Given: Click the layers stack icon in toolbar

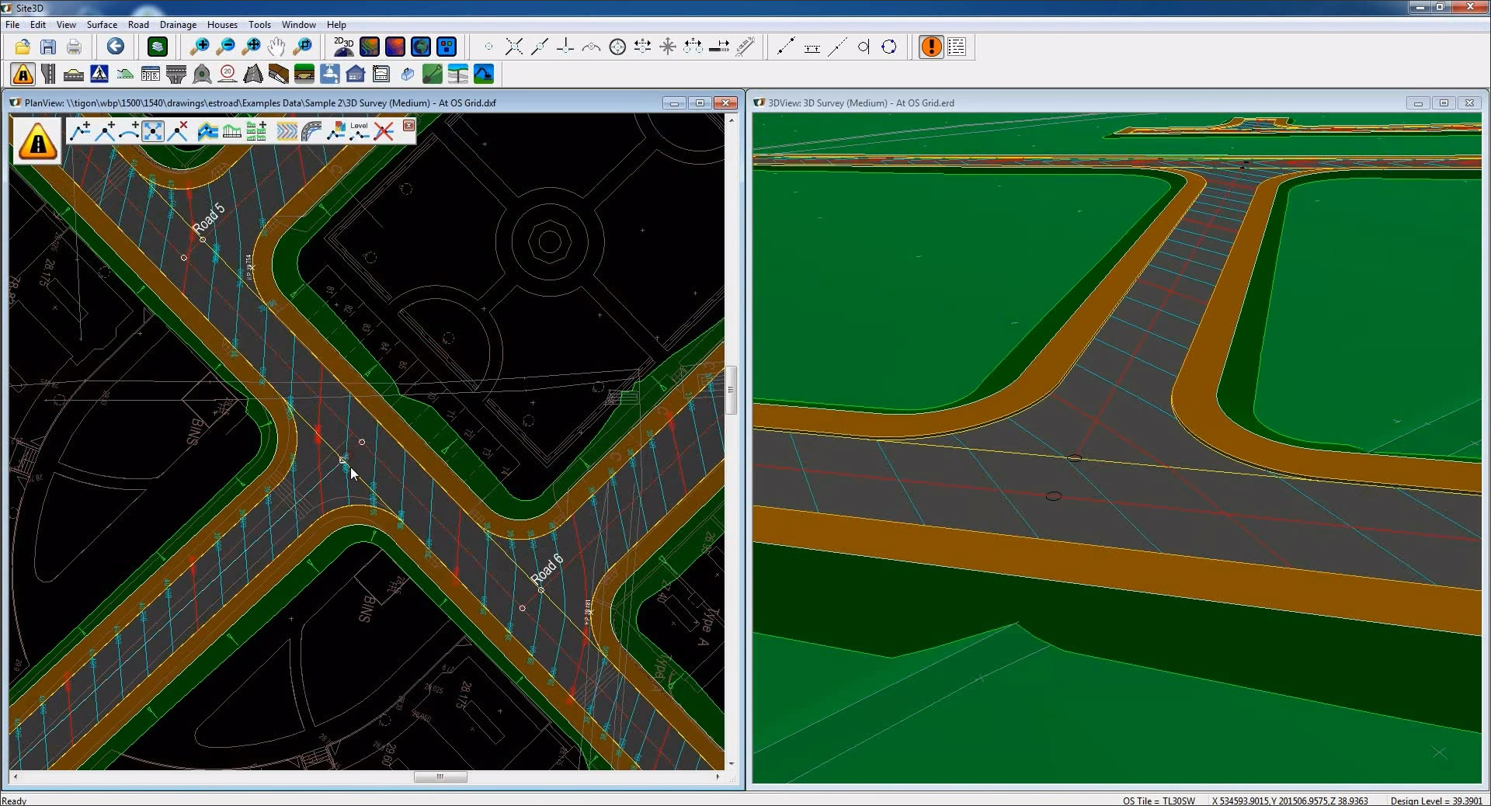Looking at the screenshot, I should pos(158,47).
